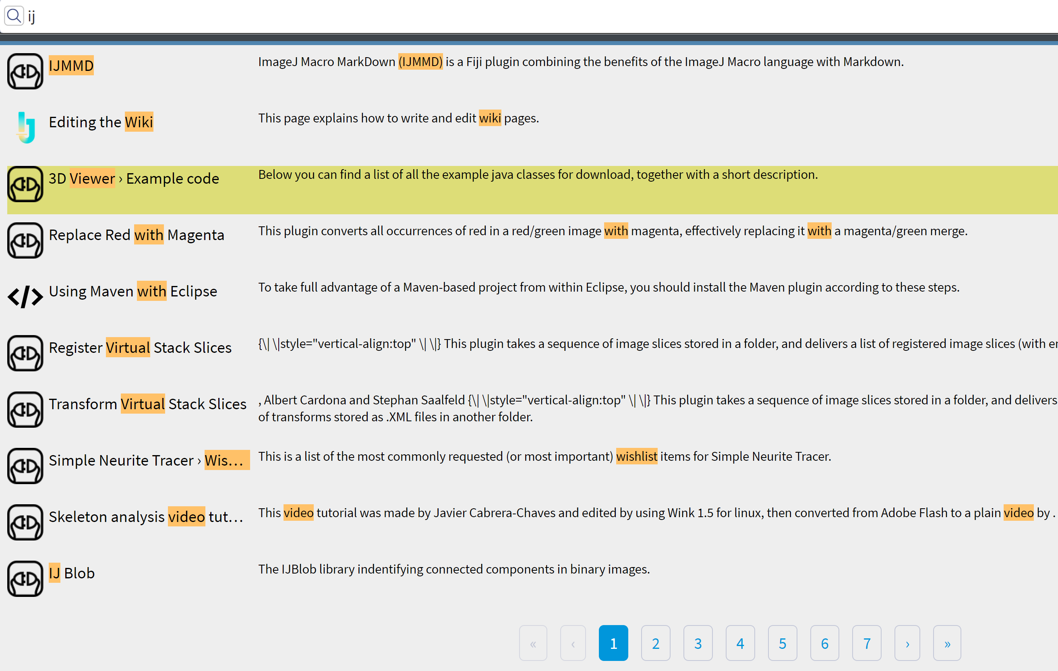The height and width of the screenshot is (671, 1058).
Task: Click the Replace Red with Magenta icon
Action: coord(25,240)
